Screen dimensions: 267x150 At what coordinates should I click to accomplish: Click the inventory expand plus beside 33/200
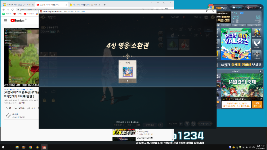coord(181,124)
